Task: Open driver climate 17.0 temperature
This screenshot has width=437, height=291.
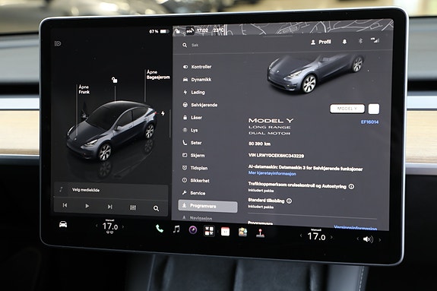Action: [x=110, y=226]
